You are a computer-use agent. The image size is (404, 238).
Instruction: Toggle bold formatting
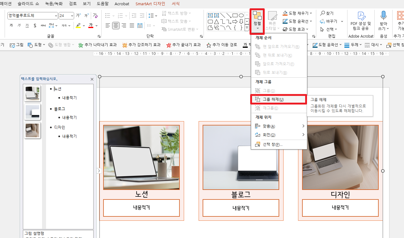point(11,25)
